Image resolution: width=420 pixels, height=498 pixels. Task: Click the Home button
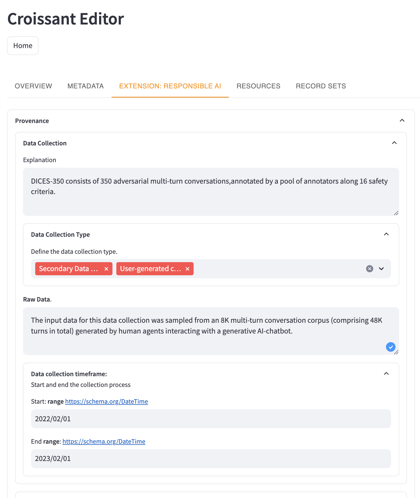[23, 46]
